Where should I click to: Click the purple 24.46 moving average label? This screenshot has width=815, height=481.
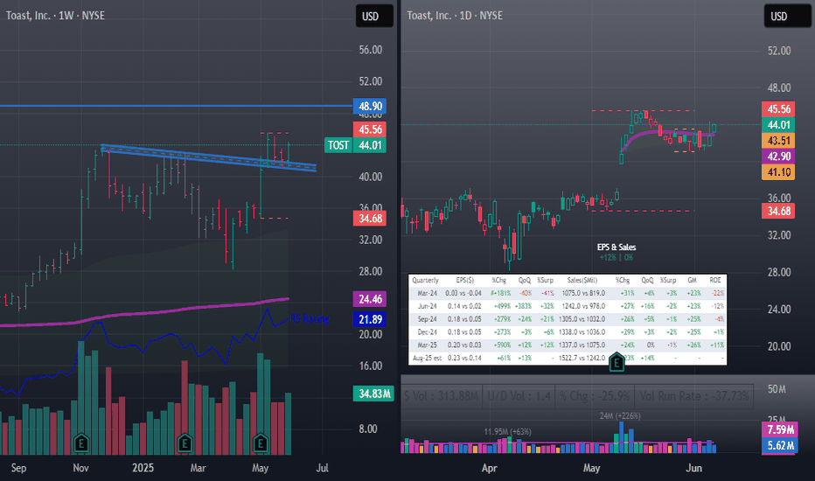[x=370, y=299]
